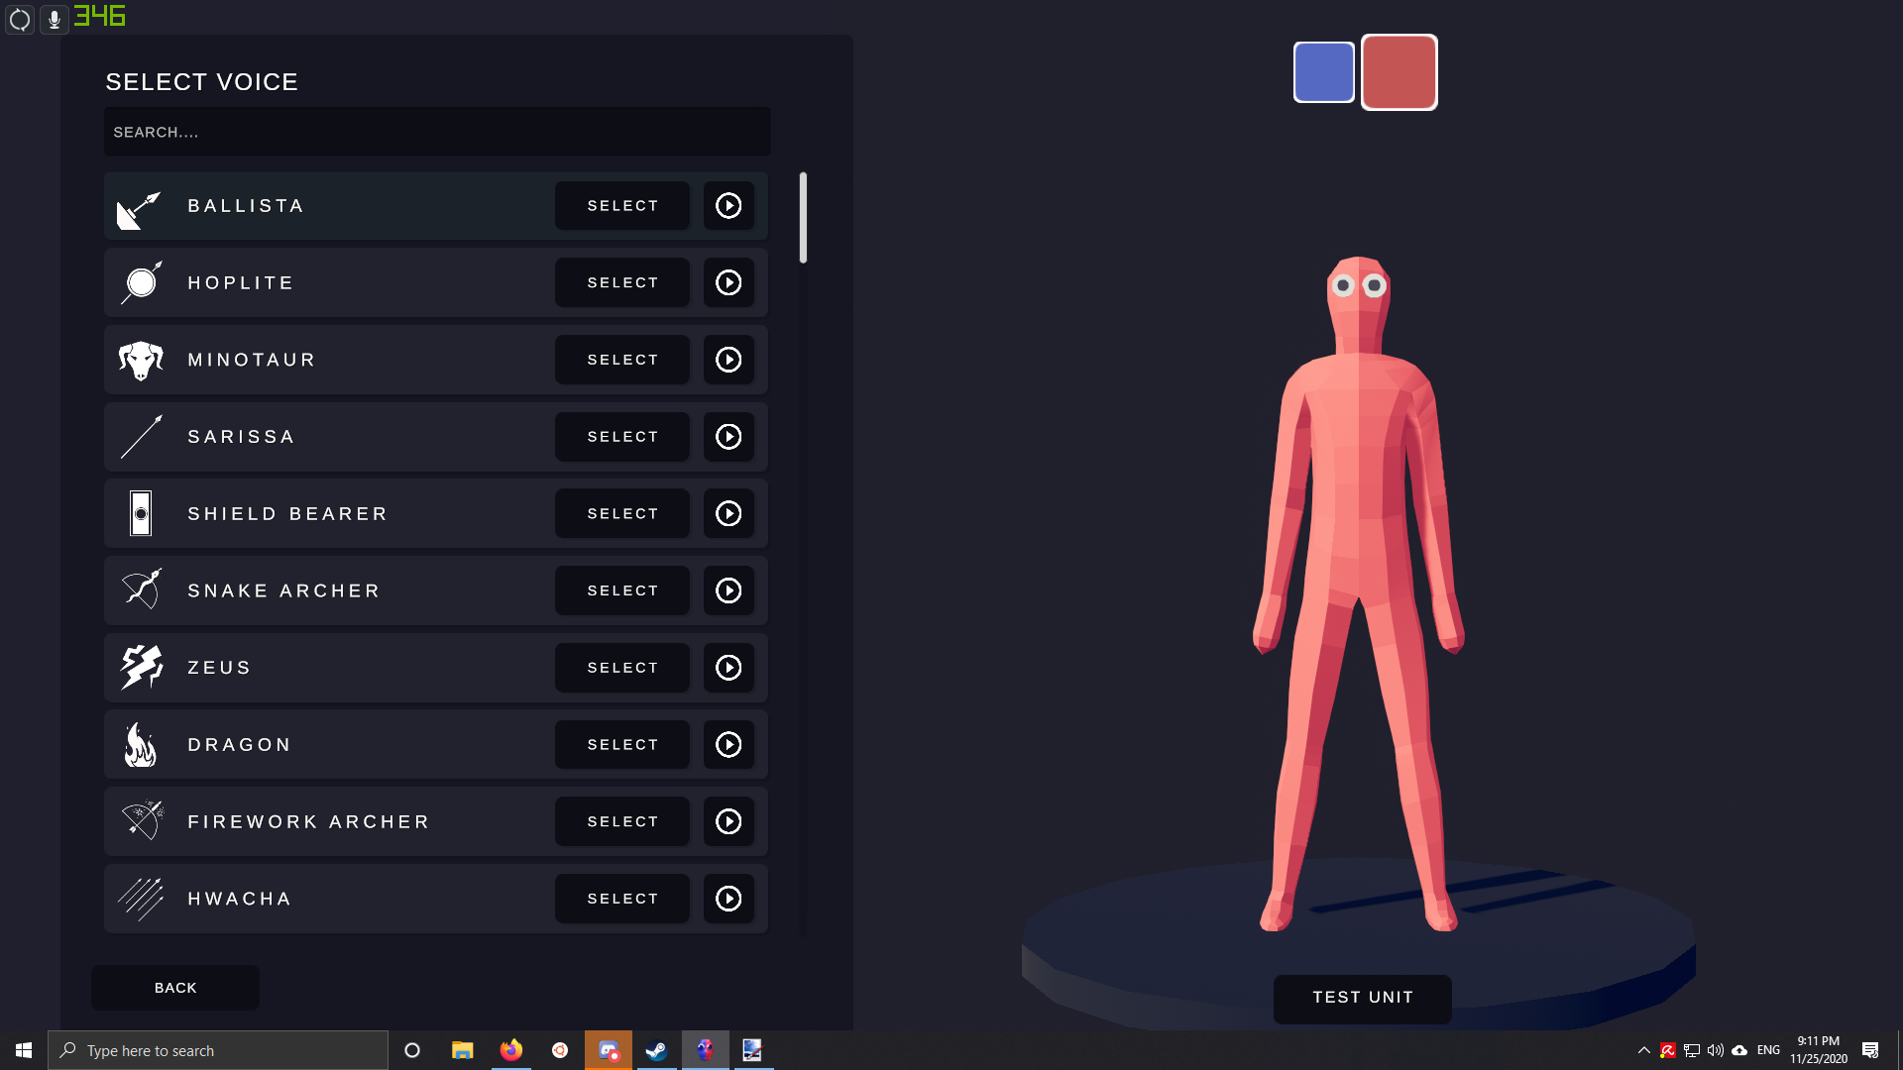Preview the Sarissa voice
This screenshot has height=1070, width=1903.
coord(728,437)
